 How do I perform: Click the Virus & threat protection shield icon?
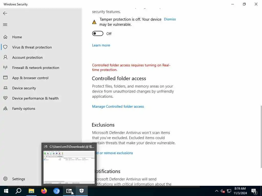[5, 47]
